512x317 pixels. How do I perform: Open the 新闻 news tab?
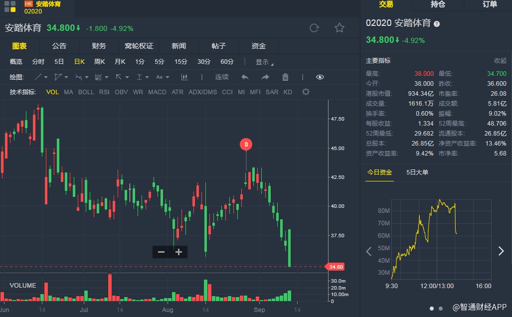pos(179,46)
